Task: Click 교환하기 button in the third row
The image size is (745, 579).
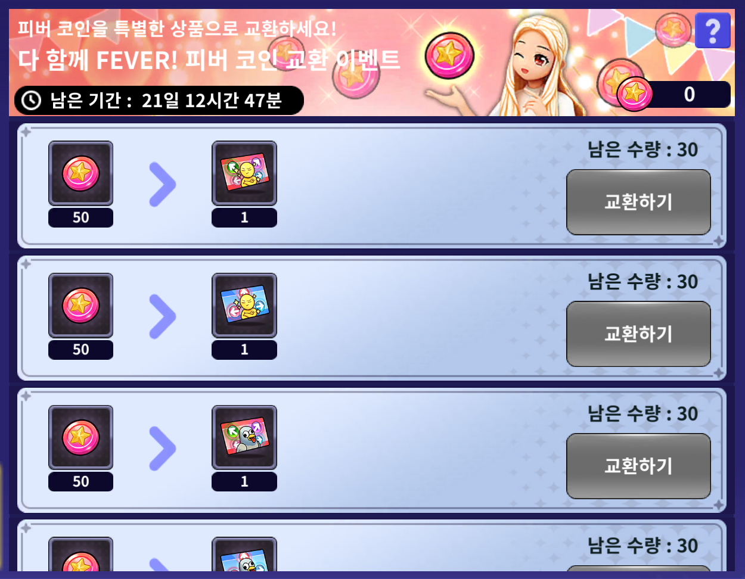Action: [x=638, y=466]
